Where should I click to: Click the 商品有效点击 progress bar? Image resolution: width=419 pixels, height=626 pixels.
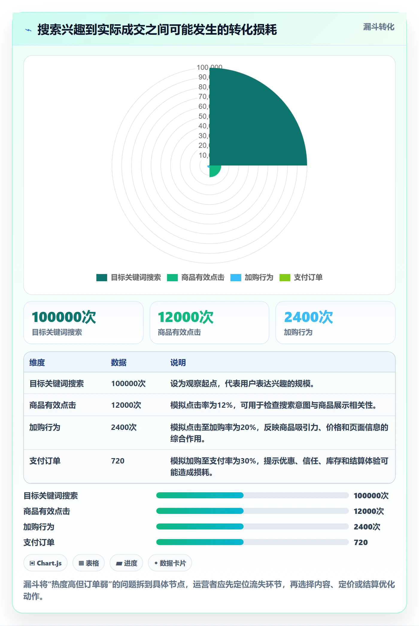click(252, 511)
